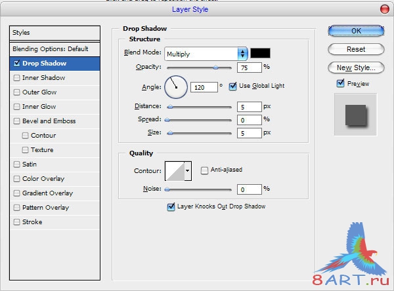Enable the Satin checkbox

(x=17, y=165)
